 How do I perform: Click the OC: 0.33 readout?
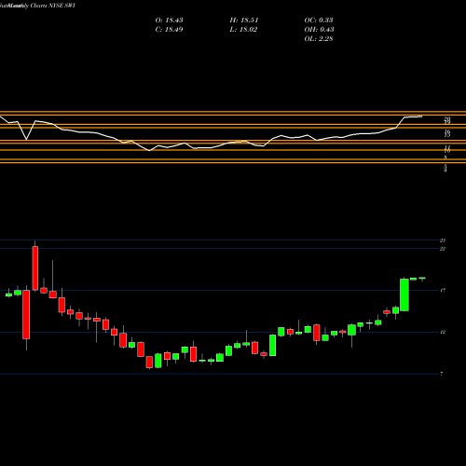click(x=319, y=21)
